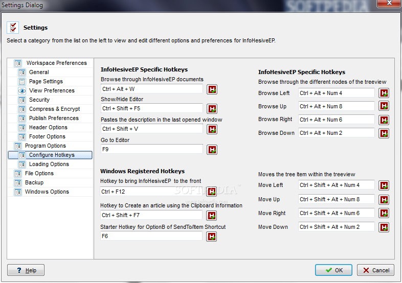
Task: Click the Move Right hotkey field
Action: pyautogui.click(x=337, y=213)
